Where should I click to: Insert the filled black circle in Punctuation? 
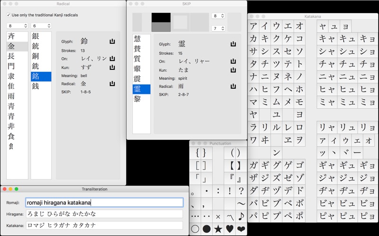[207, 228]
